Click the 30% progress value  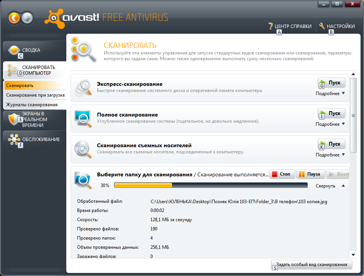point(105,186)
